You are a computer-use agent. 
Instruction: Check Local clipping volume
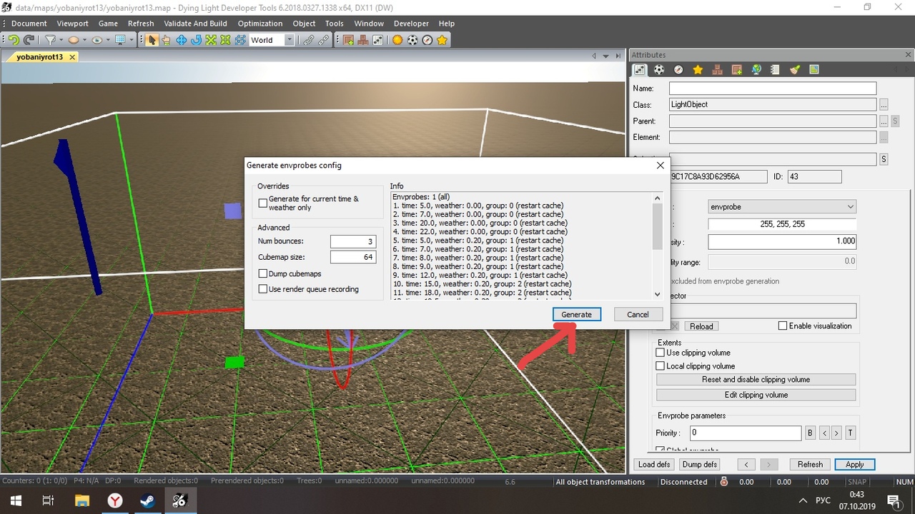661,366
